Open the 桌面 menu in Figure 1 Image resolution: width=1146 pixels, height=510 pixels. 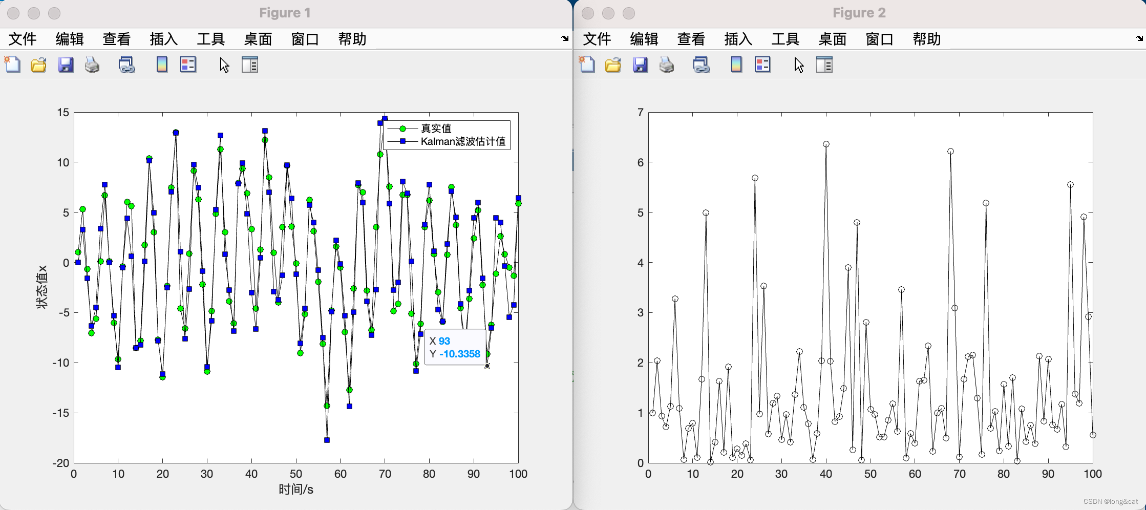pos(258,39)
